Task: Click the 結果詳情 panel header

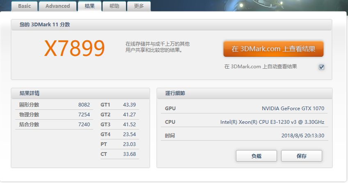Action: 80,93
